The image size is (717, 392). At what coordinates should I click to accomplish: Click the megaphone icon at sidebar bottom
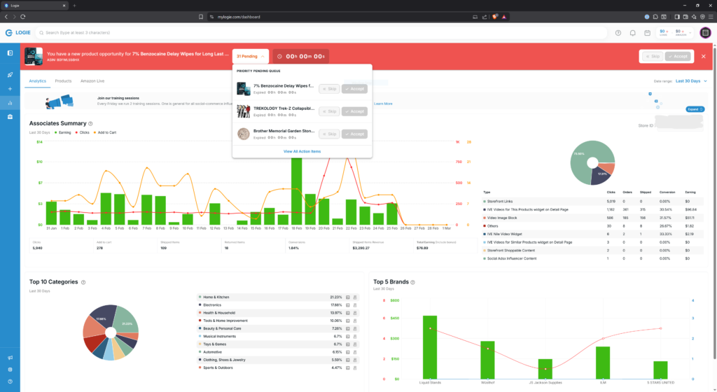(10, 358)
